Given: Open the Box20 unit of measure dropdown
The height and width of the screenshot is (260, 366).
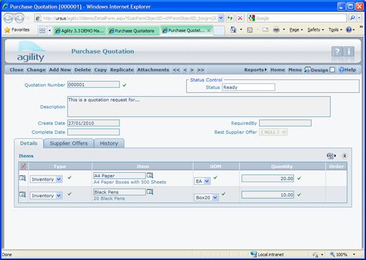Looking at the screenshot, I should pos(215,197).
